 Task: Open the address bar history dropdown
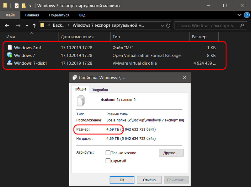162,26
